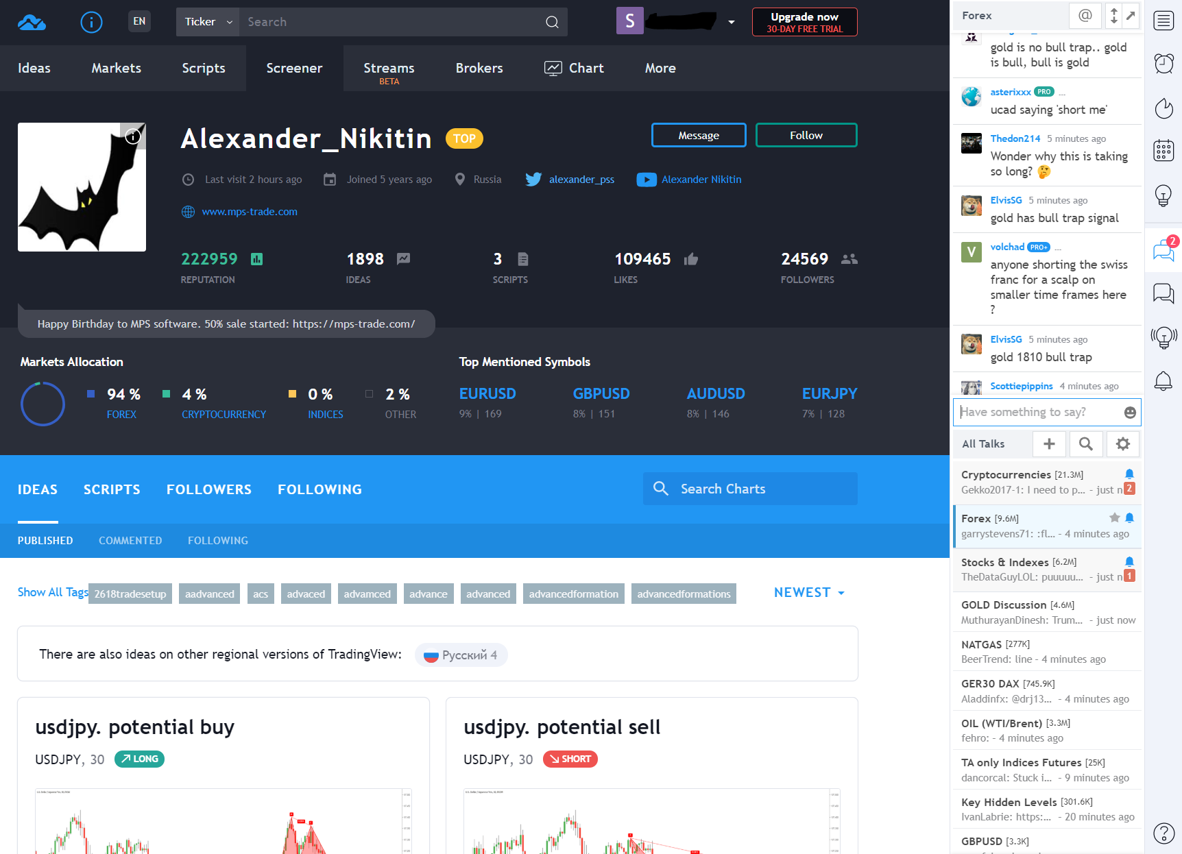This screenshot has height=854, width=1182.
Task: Open the More navigation menu
Action: click(660, 68)
